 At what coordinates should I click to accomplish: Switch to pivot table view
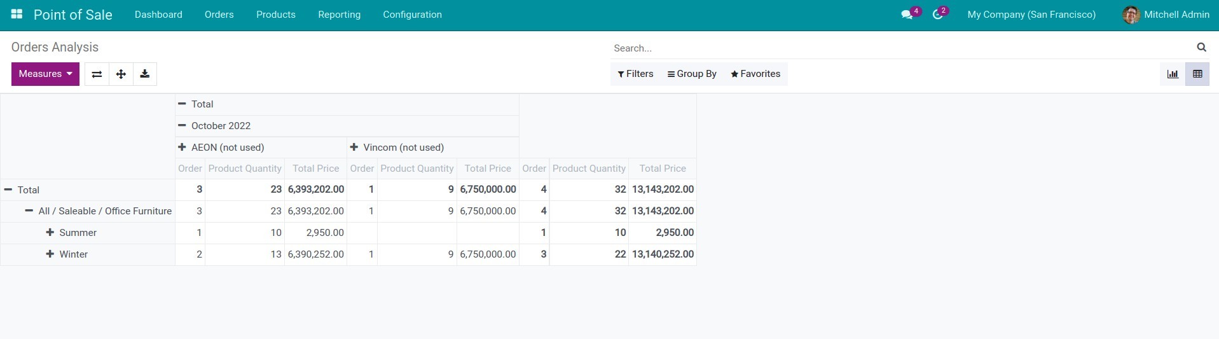click(1197, 74)
